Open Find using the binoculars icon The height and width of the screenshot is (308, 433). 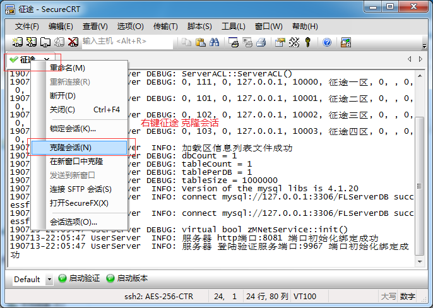214,42
